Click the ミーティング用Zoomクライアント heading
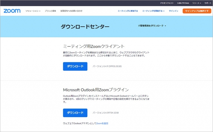This screenshot has width=213, height=132. point(94,46)
